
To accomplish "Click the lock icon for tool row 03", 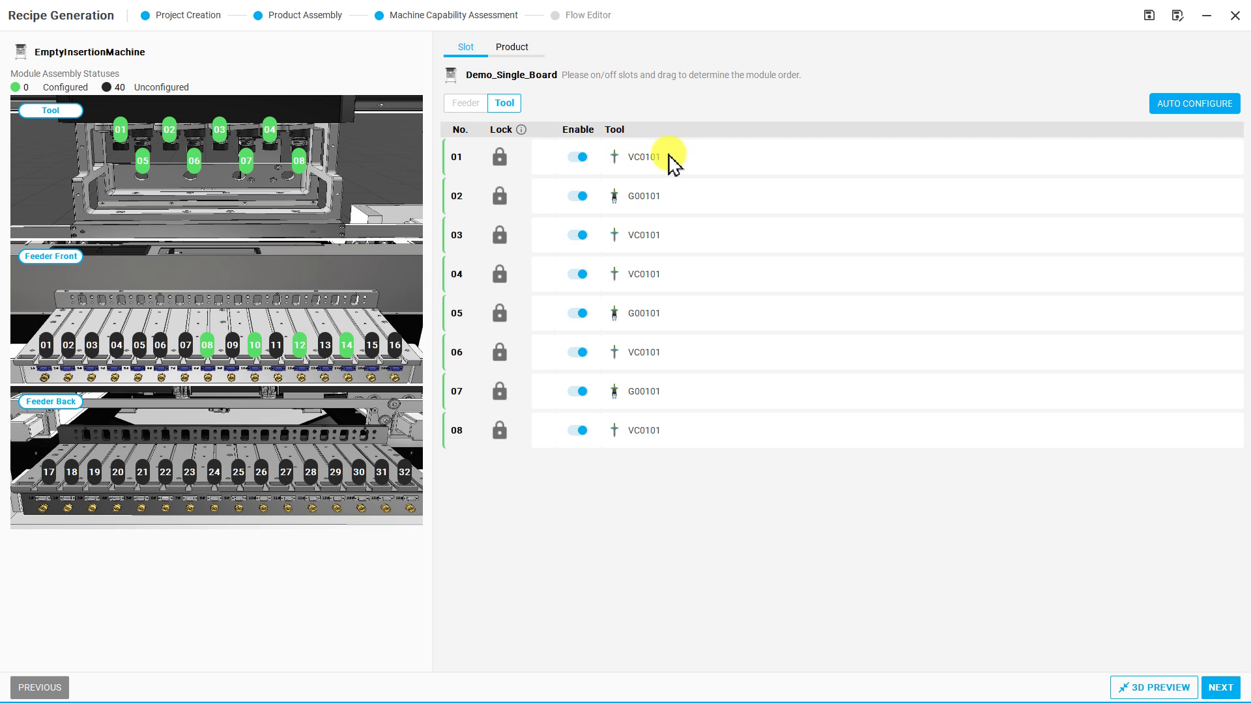I will (x=500, y=235).
